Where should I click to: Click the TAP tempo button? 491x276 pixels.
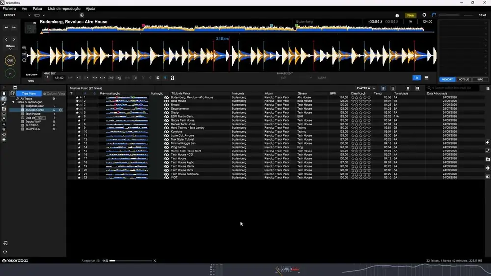coord(70,78)
